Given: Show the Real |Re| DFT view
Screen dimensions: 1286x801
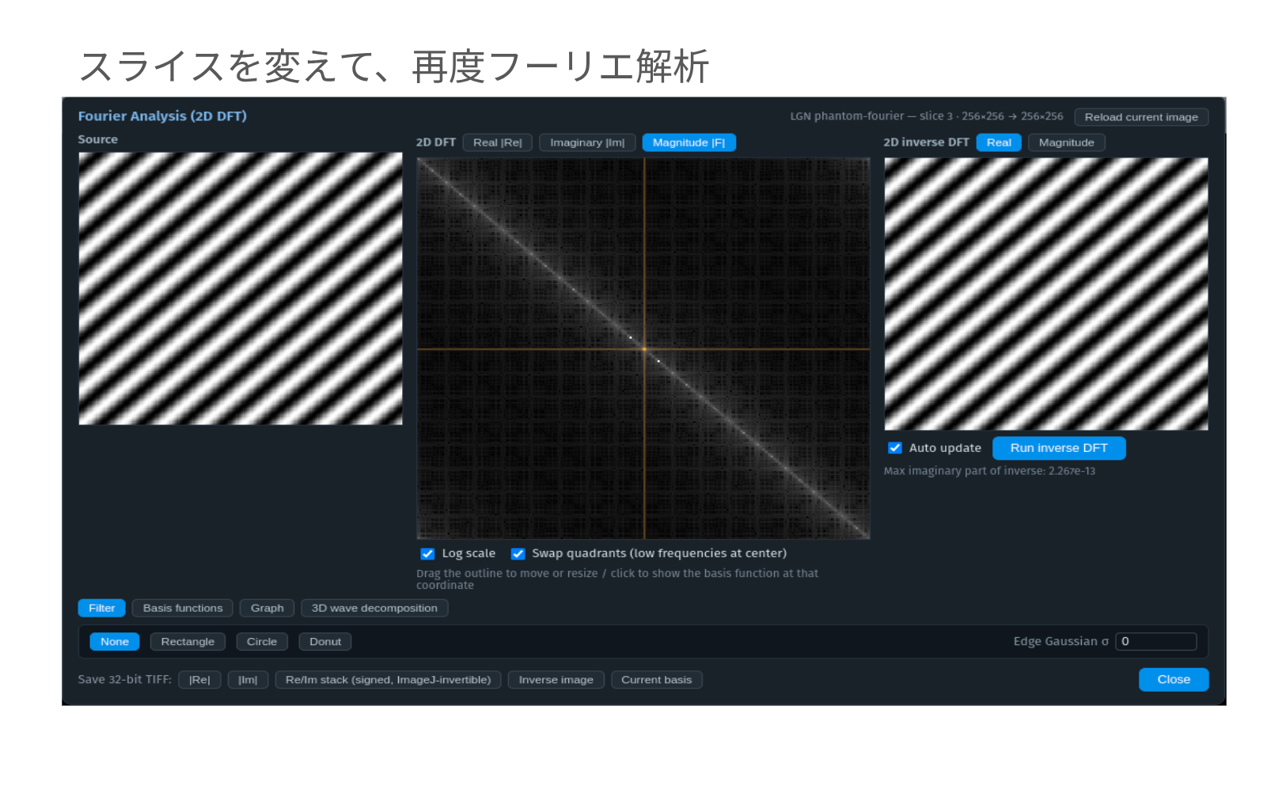Looking at the screenshot, I should click(x=498, y=142).
